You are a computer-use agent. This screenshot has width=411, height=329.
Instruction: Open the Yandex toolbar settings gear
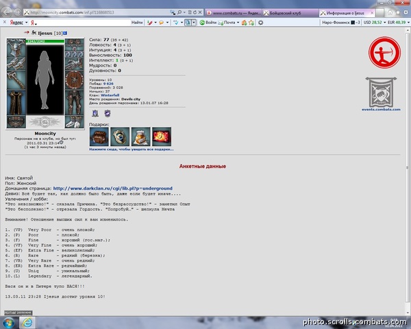click(260, 23)
